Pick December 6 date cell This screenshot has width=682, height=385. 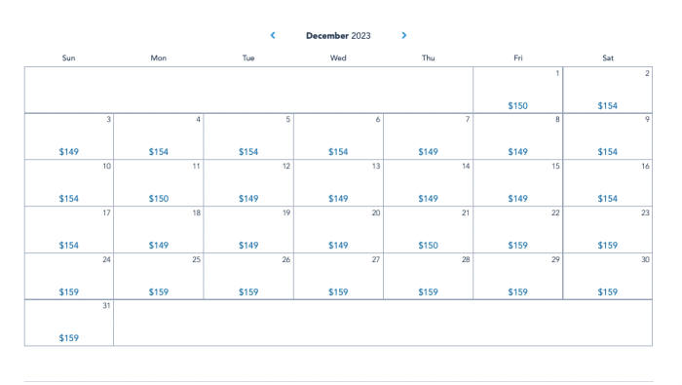[x=338, y=136]
